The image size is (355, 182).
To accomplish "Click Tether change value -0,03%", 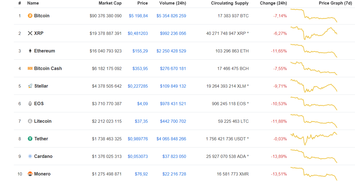I will click(x=280, y=139).
